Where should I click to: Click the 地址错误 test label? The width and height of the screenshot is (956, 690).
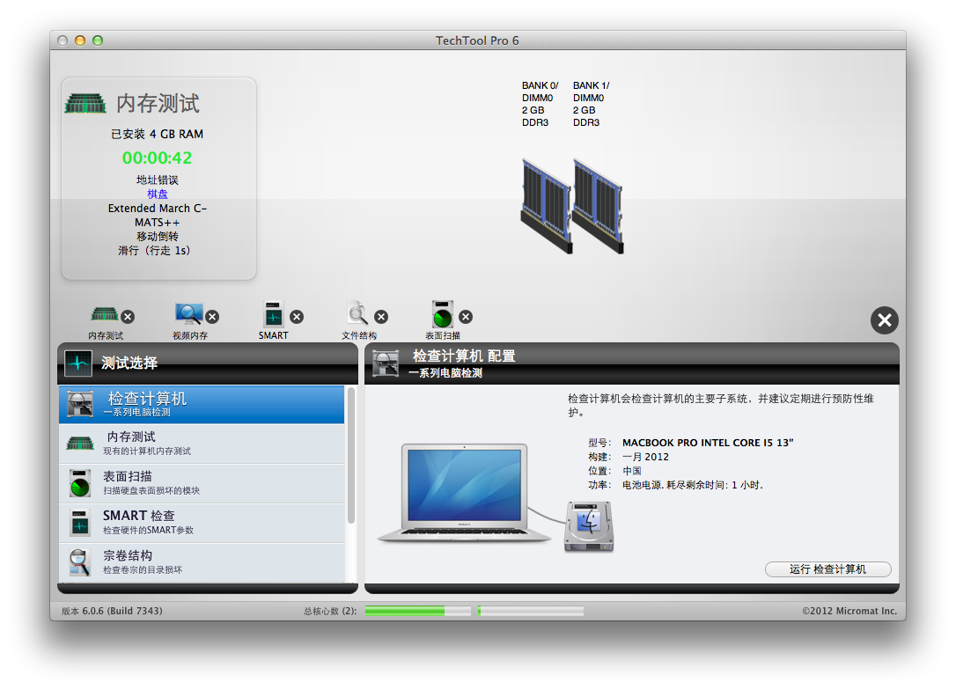pos(158,180)
